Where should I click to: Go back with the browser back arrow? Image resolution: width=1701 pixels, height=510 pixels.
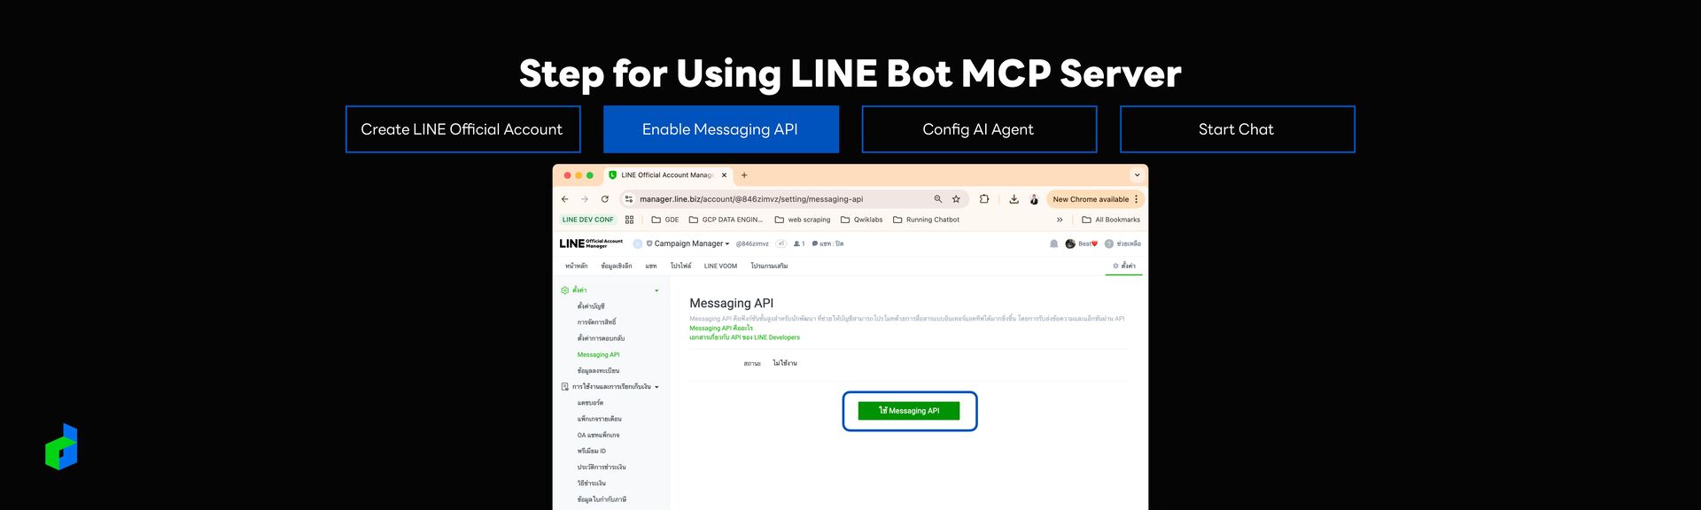point(564,199)
